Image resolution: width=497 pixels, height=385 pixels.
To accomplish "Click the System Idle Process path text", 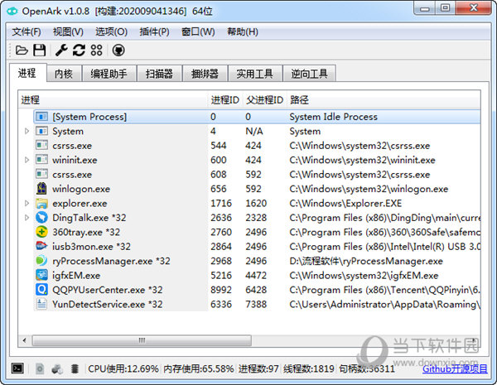I will pyautogui.click(x=334, y=117).
